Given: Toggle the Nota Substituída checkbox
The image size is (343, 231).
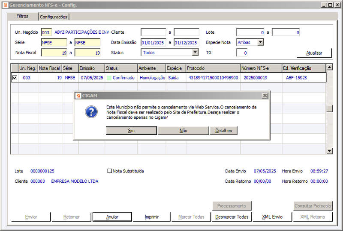Looking at the screenshot, I should click(110, 171).
